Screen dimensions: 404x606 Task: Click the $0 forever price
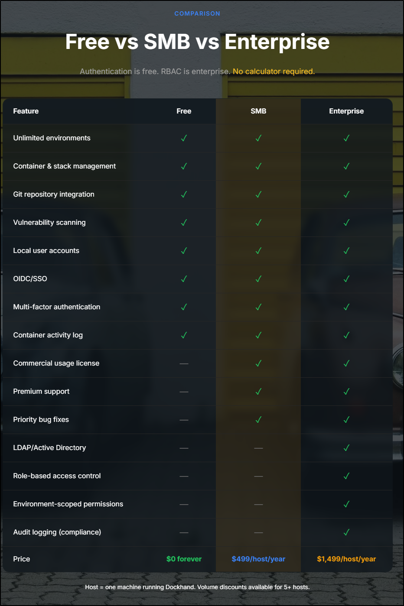pyautogui.click(x=184, y=559)
